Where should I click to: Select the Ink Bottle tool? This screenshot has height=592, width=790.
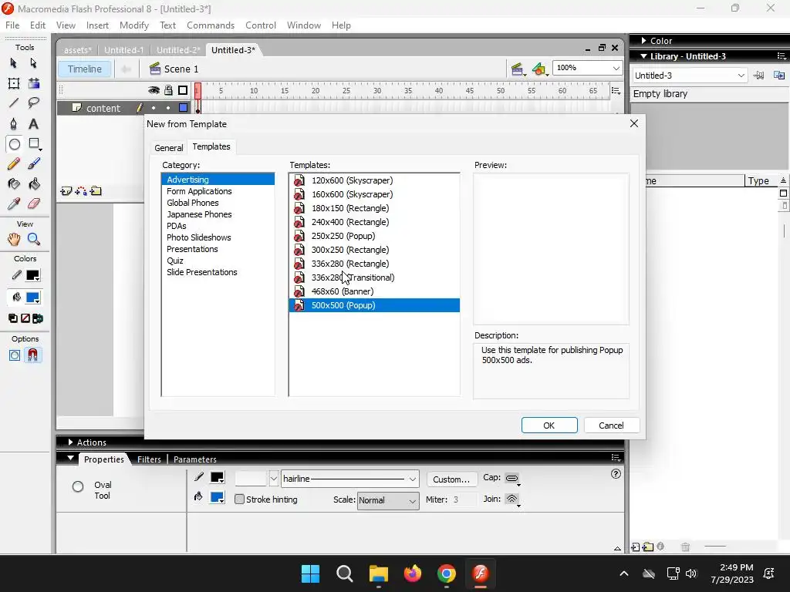[x=14, y=183]
